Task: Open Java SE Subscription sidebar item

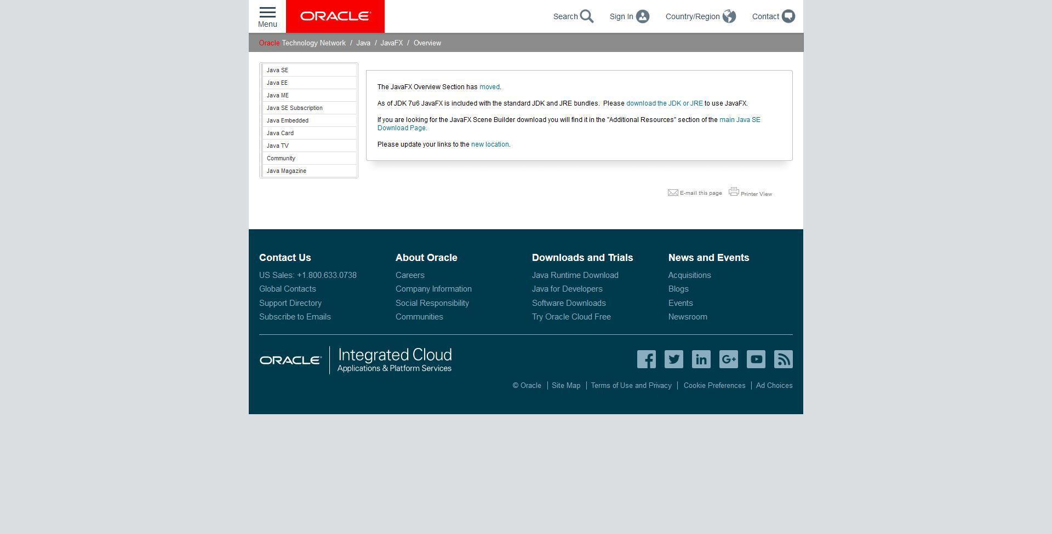Action: (x=310, y=108)
